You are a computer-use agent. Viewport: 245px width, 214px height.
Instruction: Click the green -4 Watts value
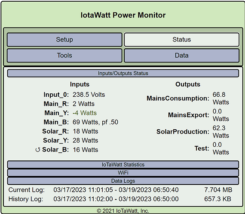click(85, 113)
